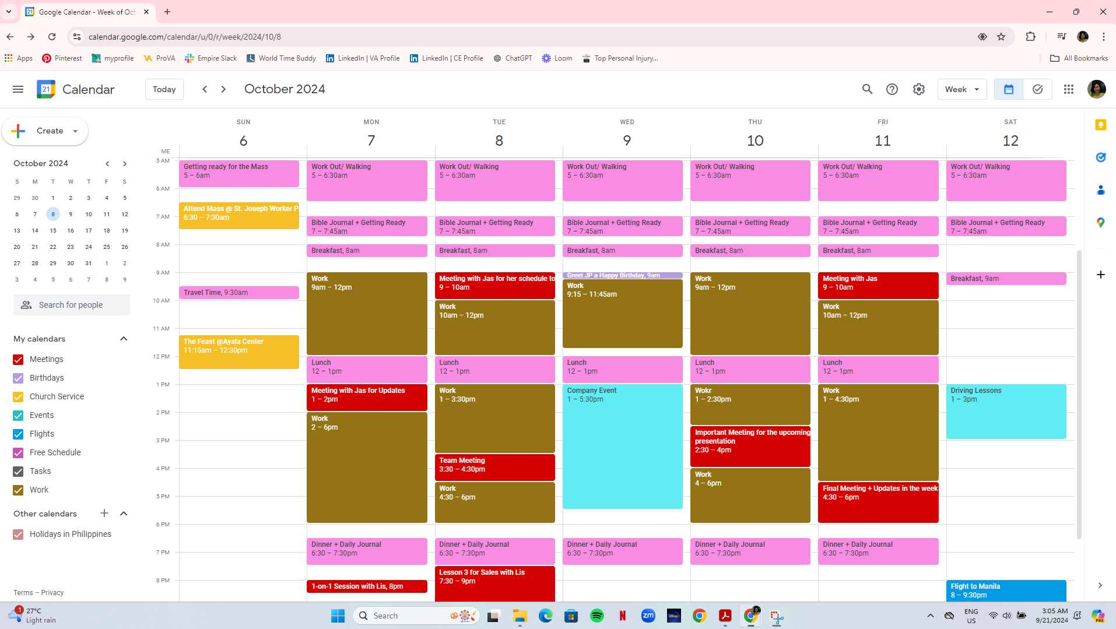Get add-ons plus icon
Screen dimensions: 1116x629
1101,275
